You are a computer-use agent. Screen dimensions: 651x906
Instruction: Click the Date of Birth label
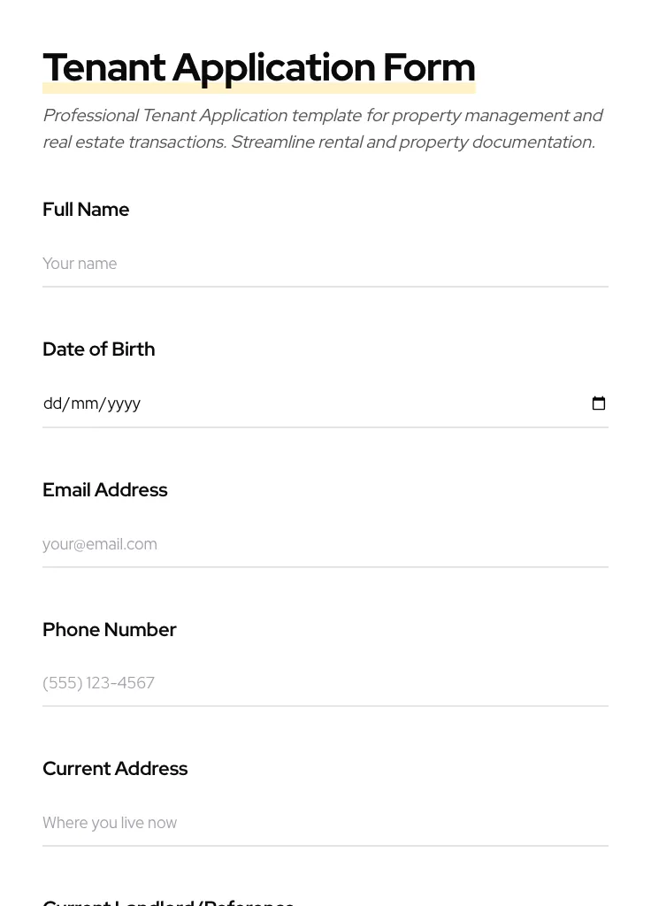(x=98, y=349)
